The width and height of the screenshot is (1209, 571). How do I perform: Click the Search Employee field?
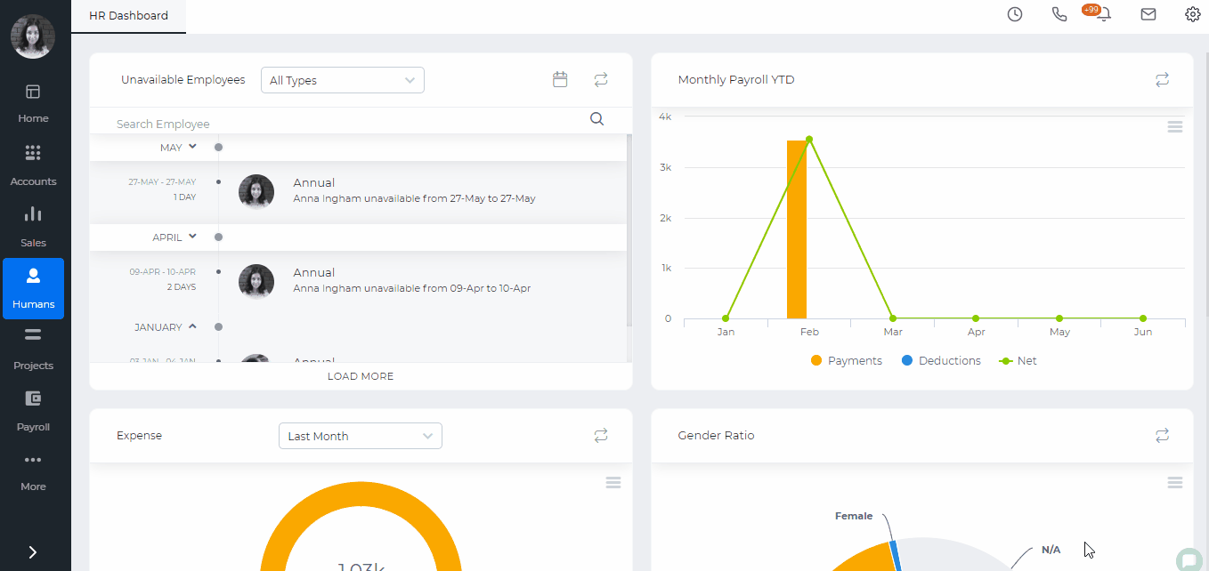pyautogui.click(x=347, y=124)
